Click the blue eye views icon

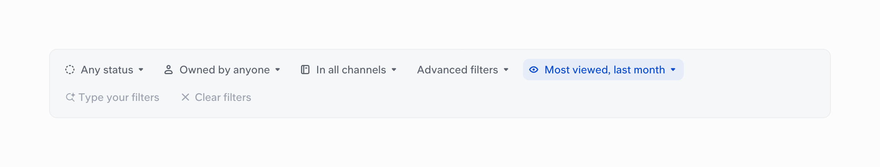tap(534, 70)
